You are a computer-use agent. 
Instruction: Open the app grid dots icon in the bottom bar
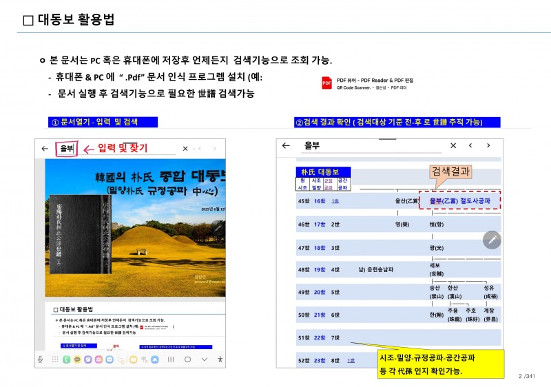pos(55,359)
